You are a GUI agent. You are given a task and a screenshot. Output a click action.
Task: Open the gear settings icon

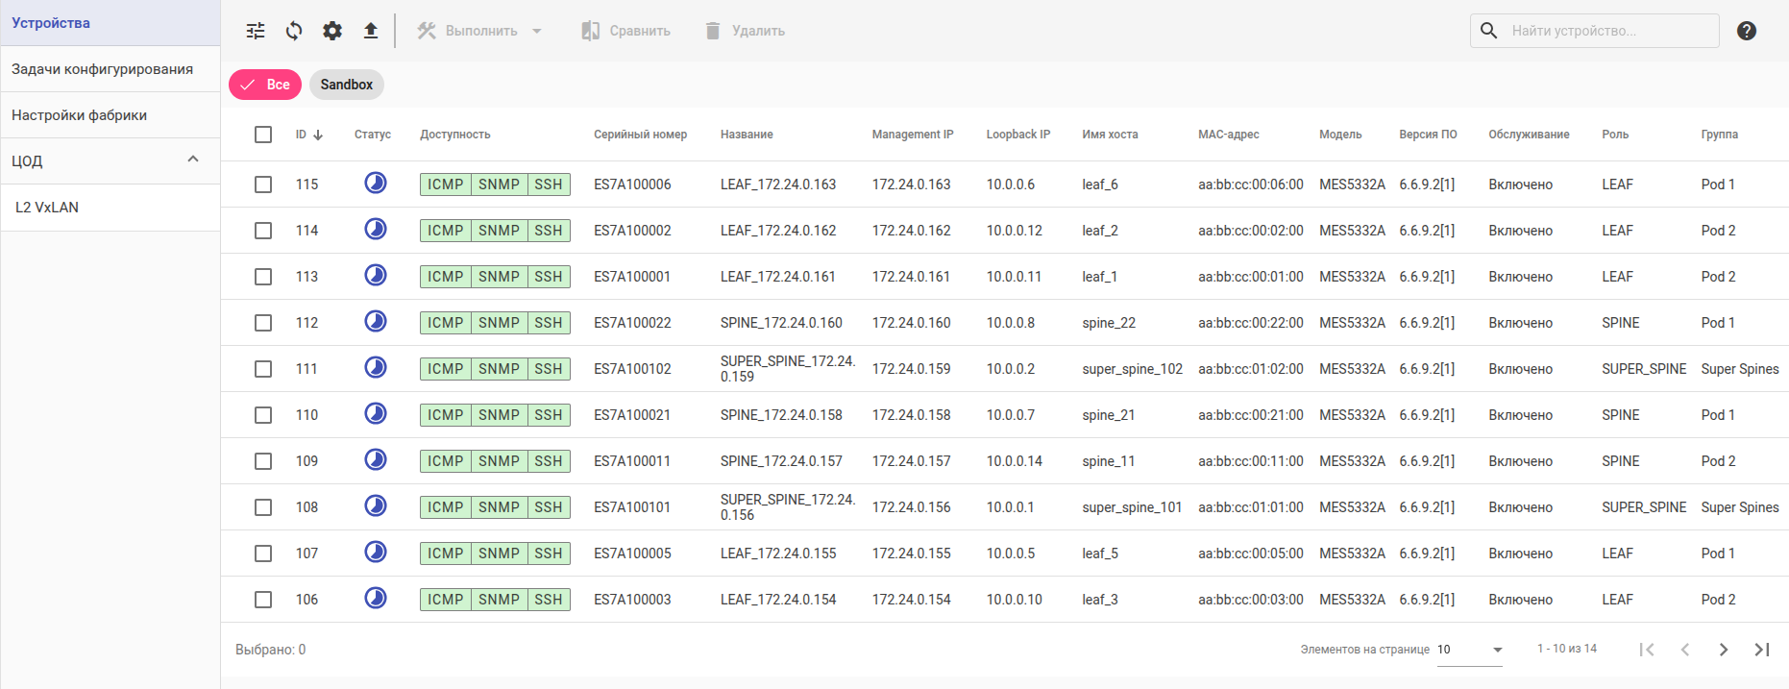tap(332, 31)
